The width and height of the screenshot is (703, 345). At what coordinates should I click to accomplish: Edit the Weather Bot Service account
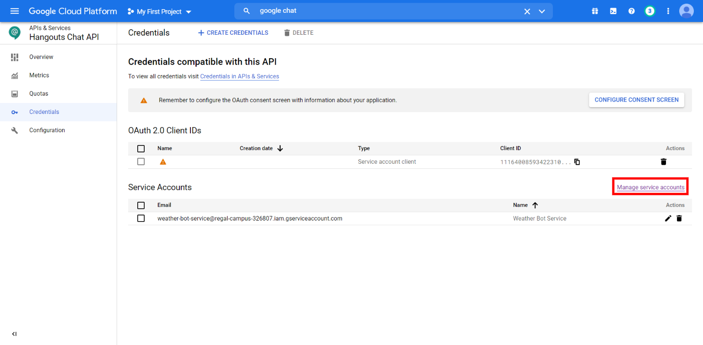668,218
